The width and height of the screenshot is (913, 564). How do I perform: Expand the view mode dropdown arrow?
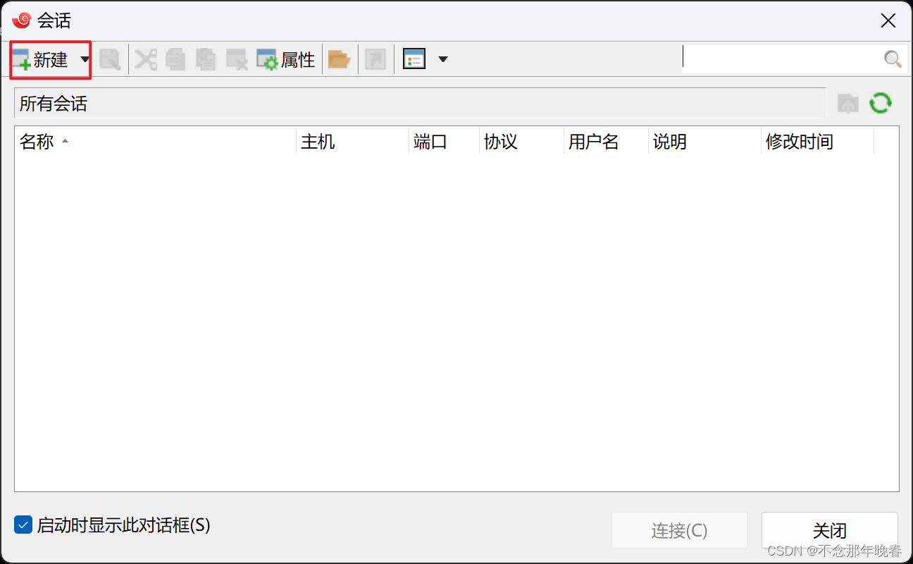click(442, 60)
